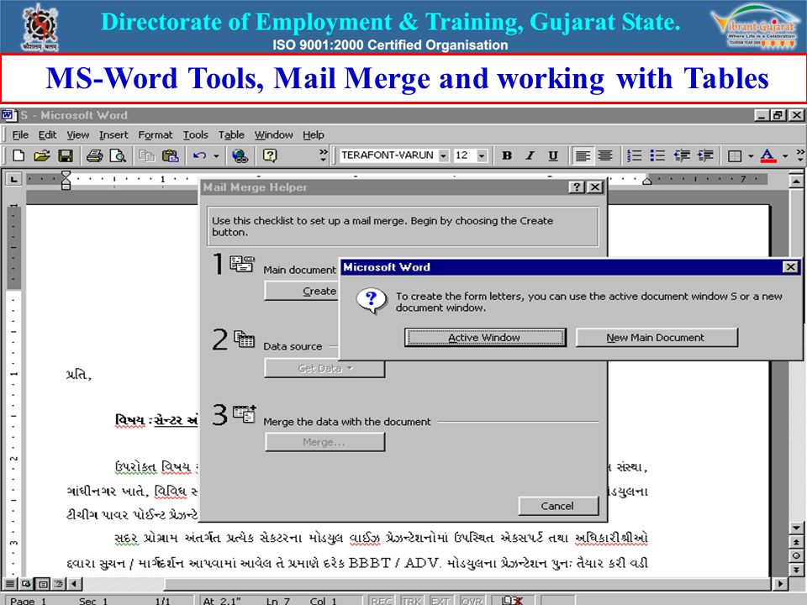
Task: Open the Help menu
Action: coord(313,134)
